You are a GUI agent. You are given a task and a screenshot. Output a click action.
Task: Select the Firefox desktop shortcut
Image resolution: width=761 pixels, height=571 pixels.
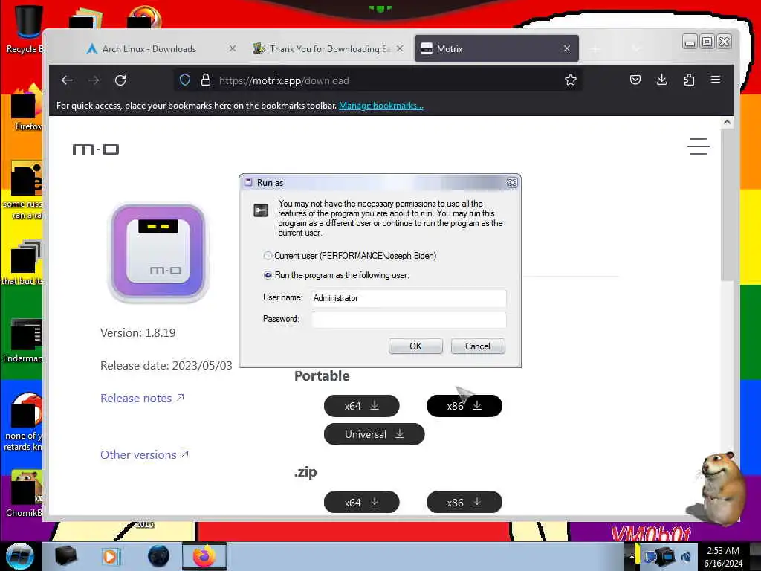click(27, 107)
